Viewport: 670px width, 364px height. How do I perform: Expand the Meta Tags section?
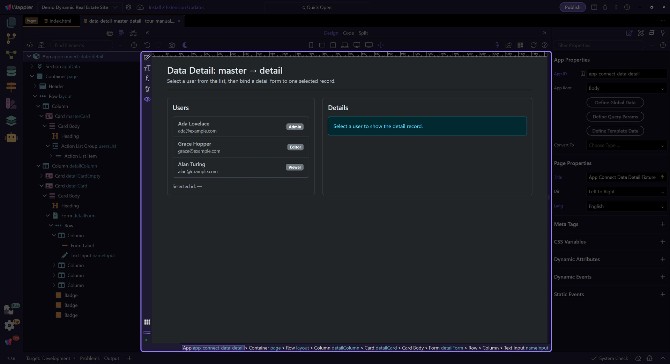point(662,224)
